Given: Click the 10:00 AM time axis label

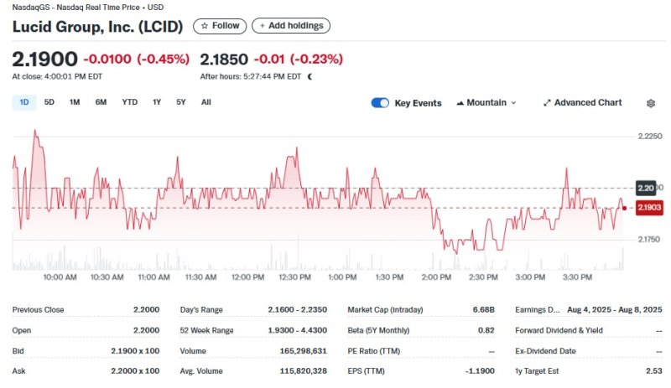Looking at the screenshot, I should 60,277.
